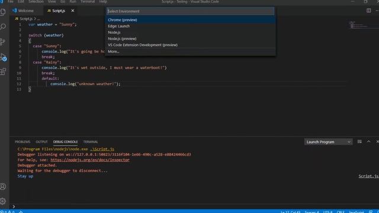Click the UTF-8 encoding status item
The image size is (379, 213).
327,212
